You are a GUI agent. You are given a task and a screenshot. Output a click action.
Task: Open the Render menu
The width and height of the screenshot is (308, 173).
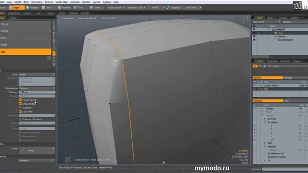[x=86, y=2]
